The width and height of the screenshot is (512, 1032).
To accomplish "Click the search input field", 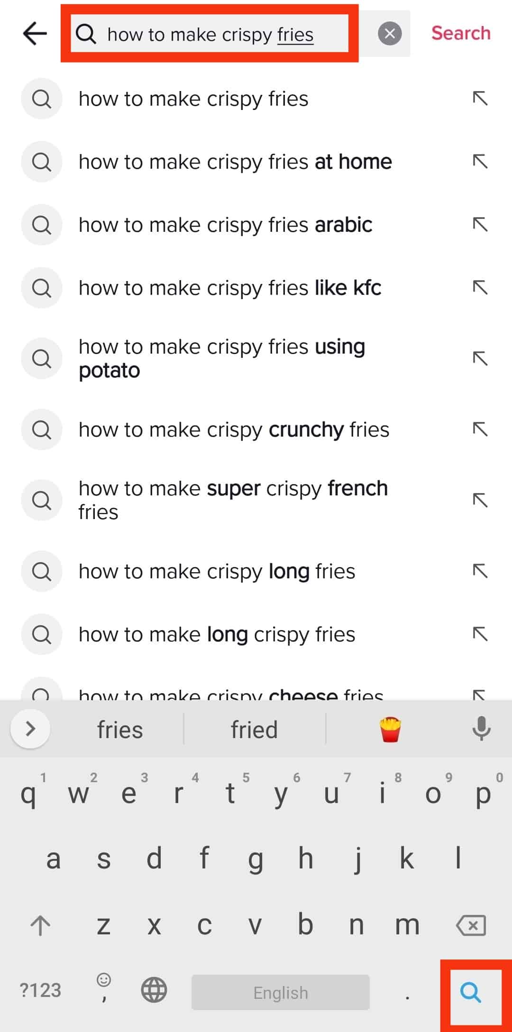I will tap(210, 34).
